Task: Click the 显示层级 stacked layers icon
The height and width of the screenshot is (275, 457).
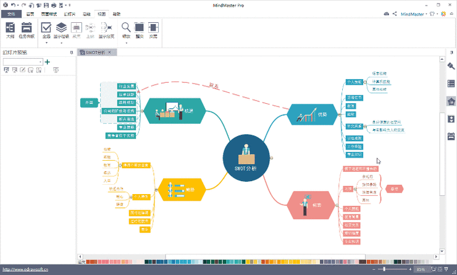Action: coord(61,28)
